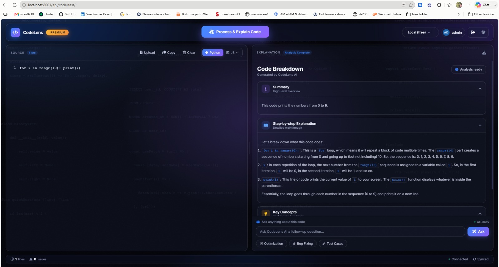Click the PREMIUM badge

[58, 32]
